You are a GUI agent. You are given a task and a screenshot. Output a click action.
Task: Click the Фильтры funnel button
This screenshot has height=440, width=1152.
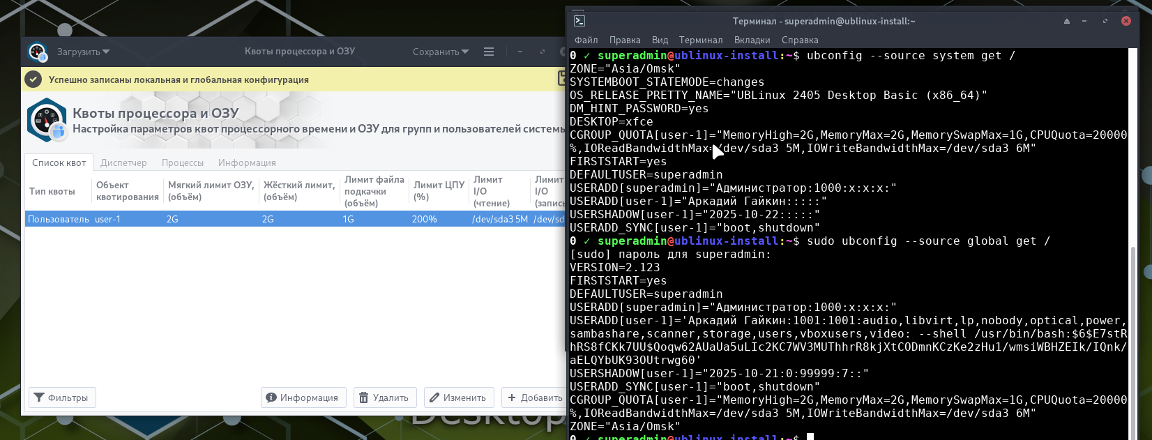coord(62,397)
